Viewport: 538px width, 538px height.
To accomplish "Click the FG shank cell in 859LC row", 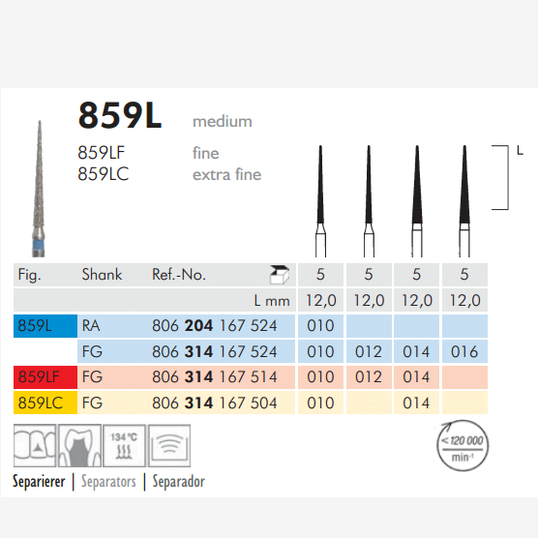I will (x=92, y=403).
